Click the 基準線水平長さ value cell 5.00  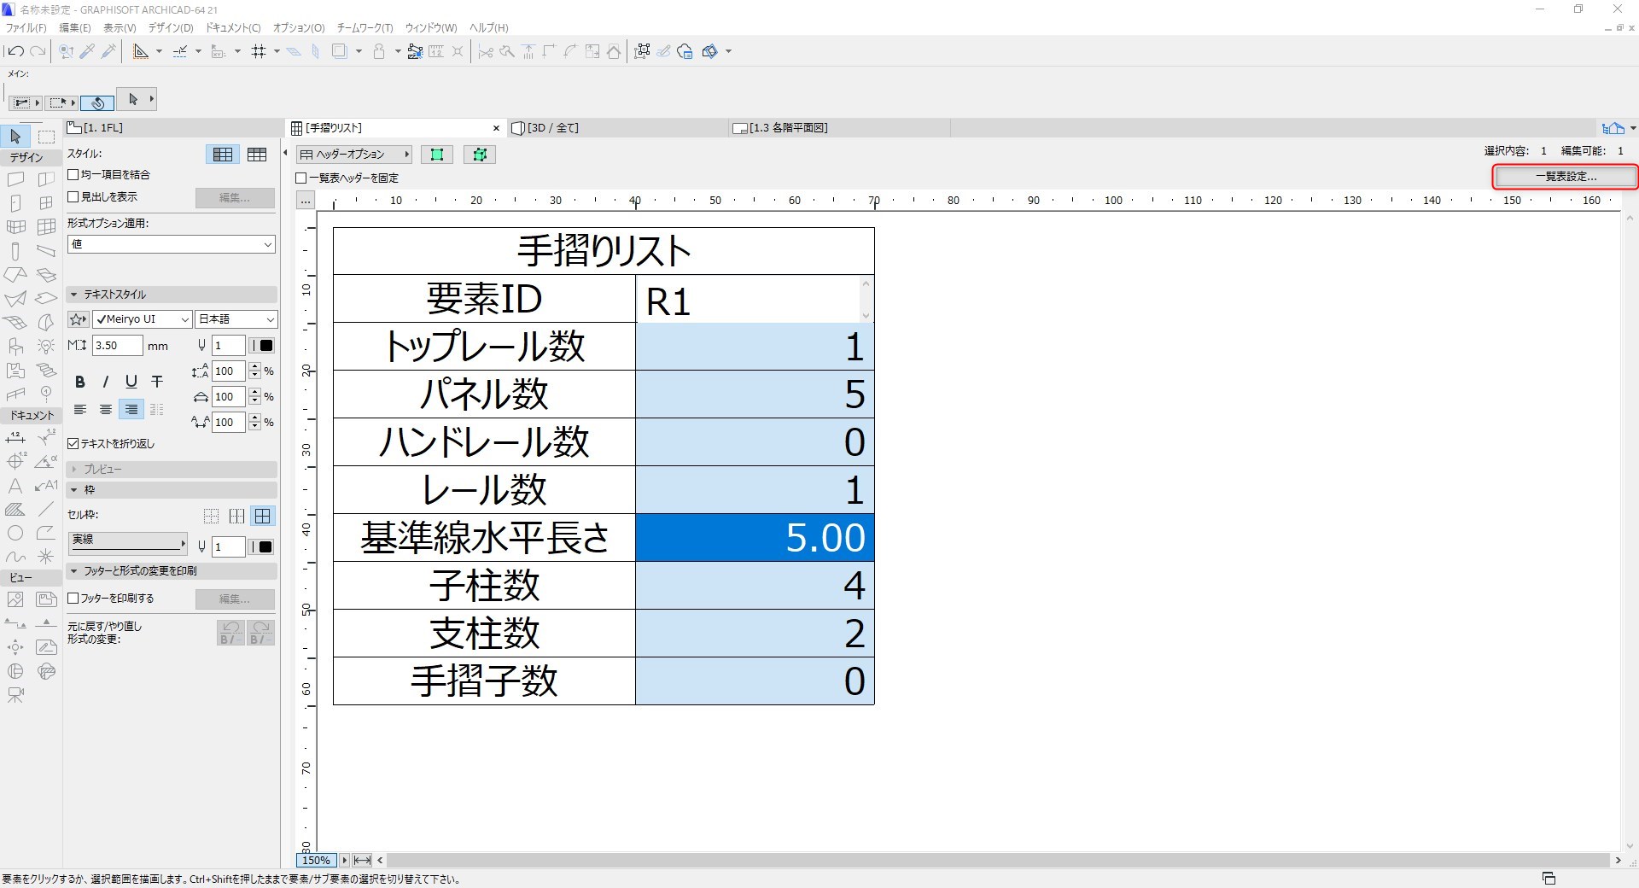[x=755, y=538]
